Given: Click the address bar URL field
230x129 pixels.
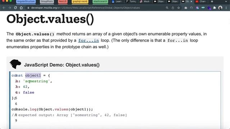Looking at the screenshot, I should (x=86, y=8).
